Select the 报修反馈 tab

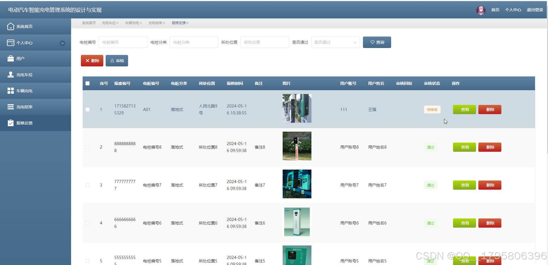click(x=178, y=23)
